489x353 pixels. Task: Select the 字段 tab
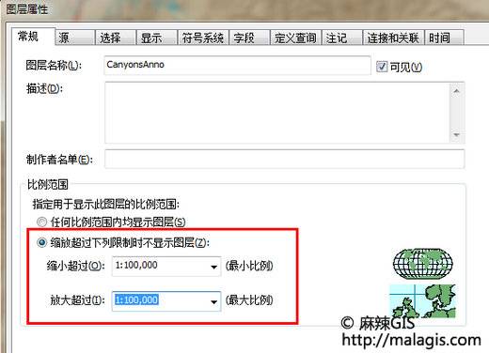pyautogui.click(x=249, y=38)
